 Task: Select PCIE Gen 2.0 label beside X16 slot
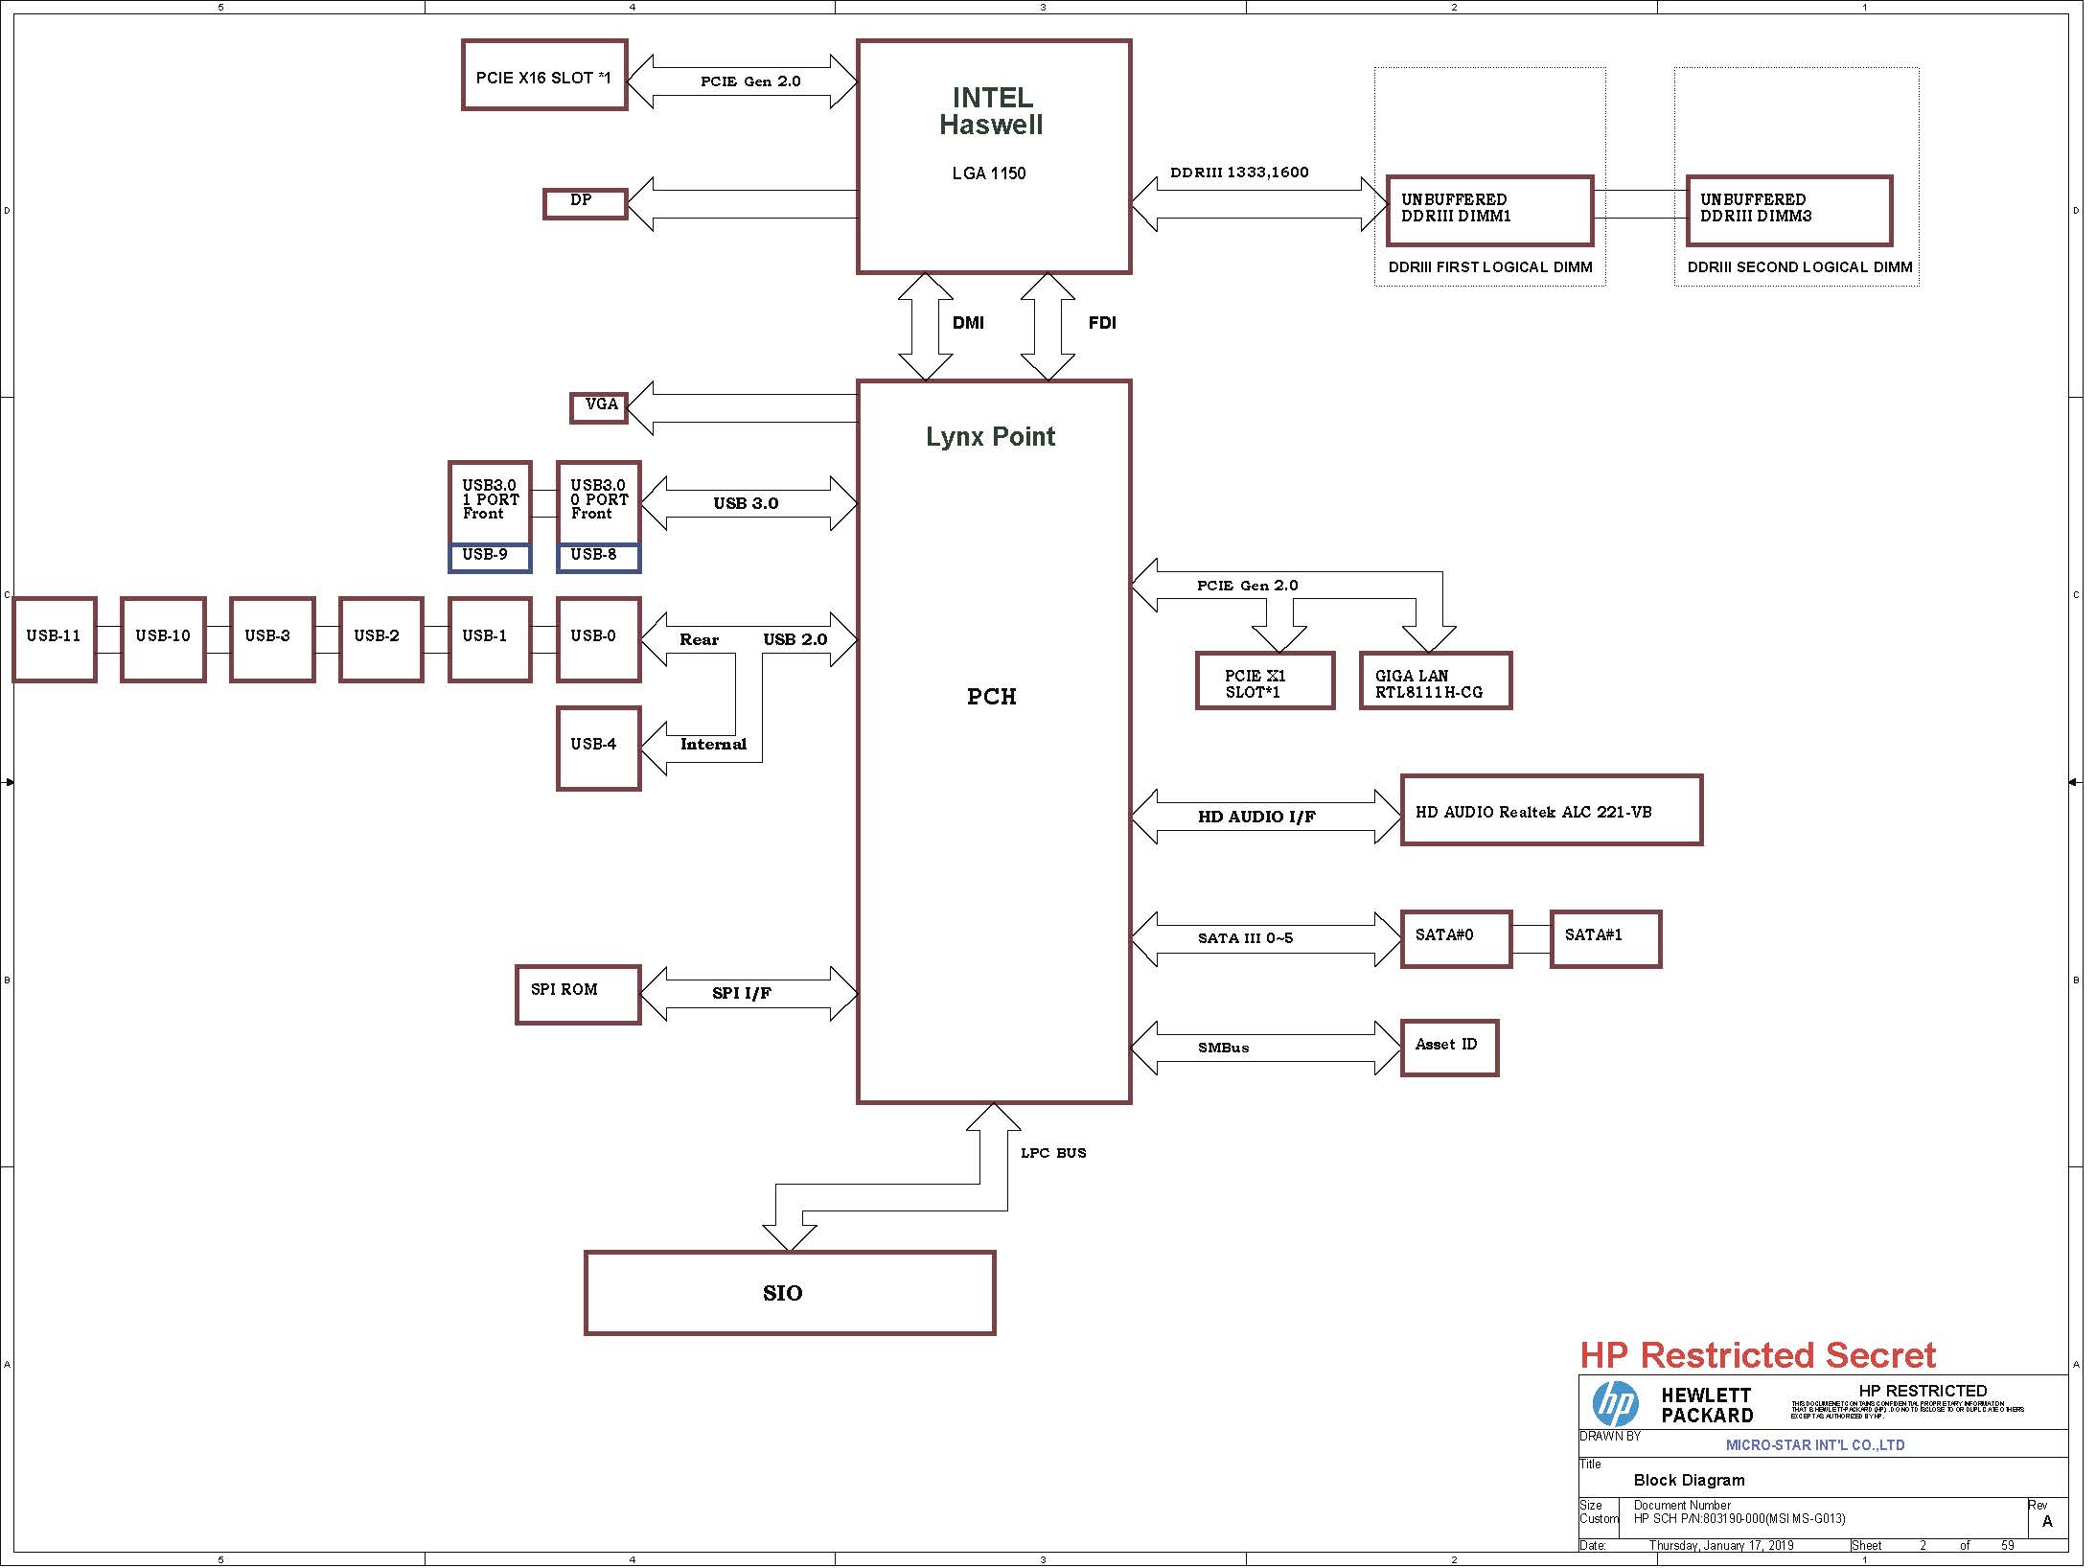(750, 81)
